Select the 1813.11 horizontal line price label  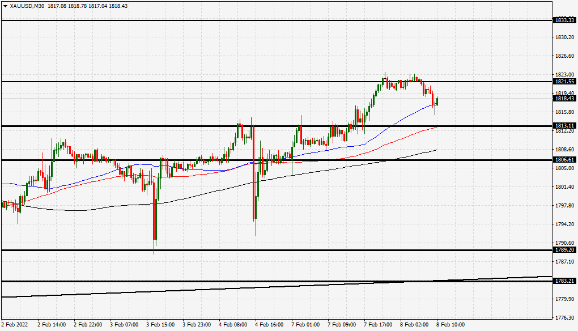(565, 126)
